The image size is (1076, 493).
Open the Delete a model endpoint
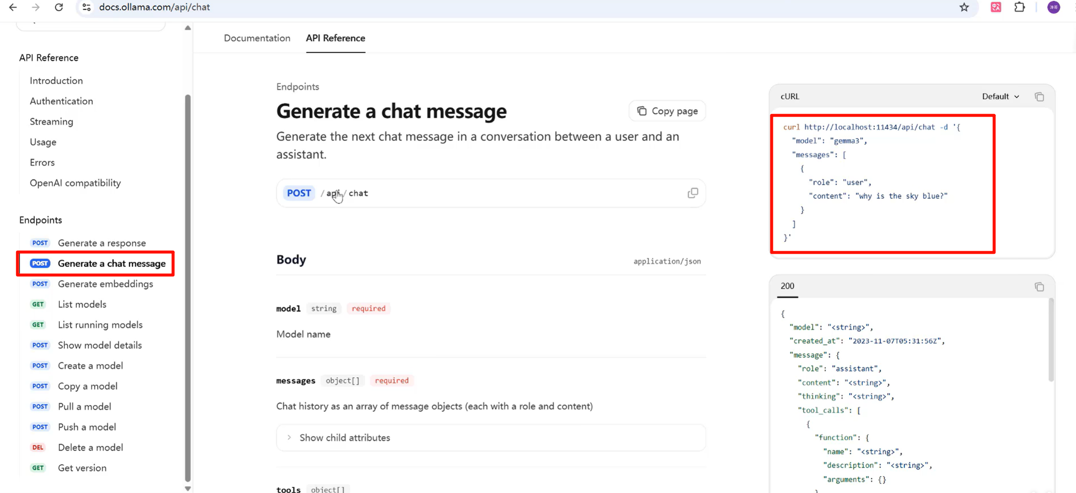tap(90, 447)
